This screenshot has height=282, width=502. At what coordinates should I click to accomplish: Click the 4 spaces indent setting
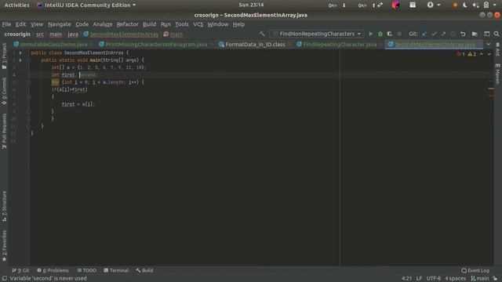click(x=455, y=279)
